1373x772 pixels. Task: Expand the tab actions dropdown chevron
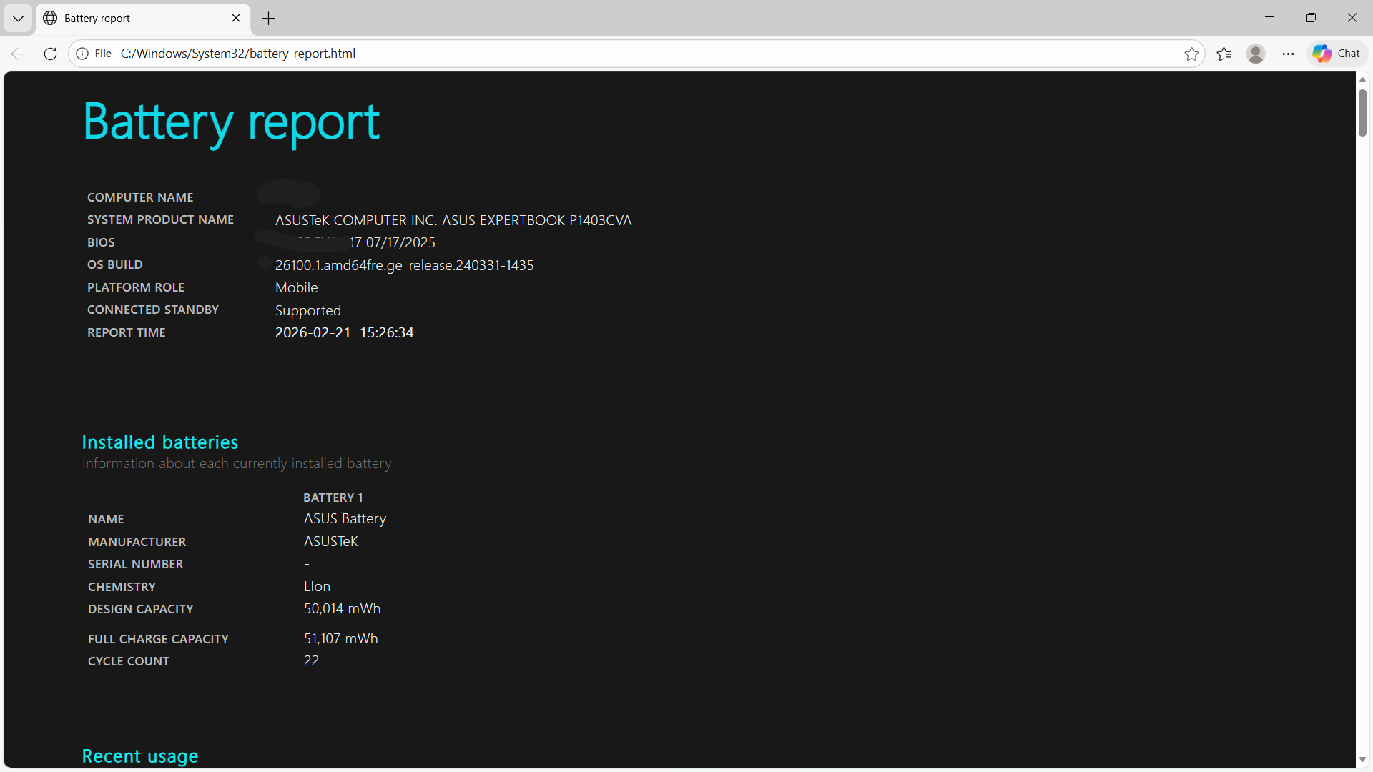[18, 19]
